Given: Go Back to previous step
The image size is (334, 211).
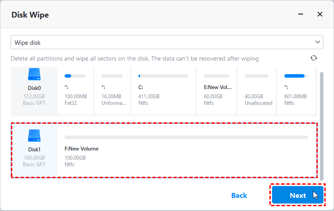Looking at the screenshot, I should pos(239,195).
